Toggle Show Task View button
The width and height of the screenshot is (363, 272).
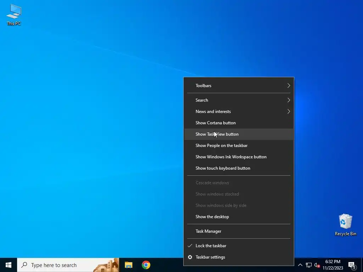tap(239, 134)
